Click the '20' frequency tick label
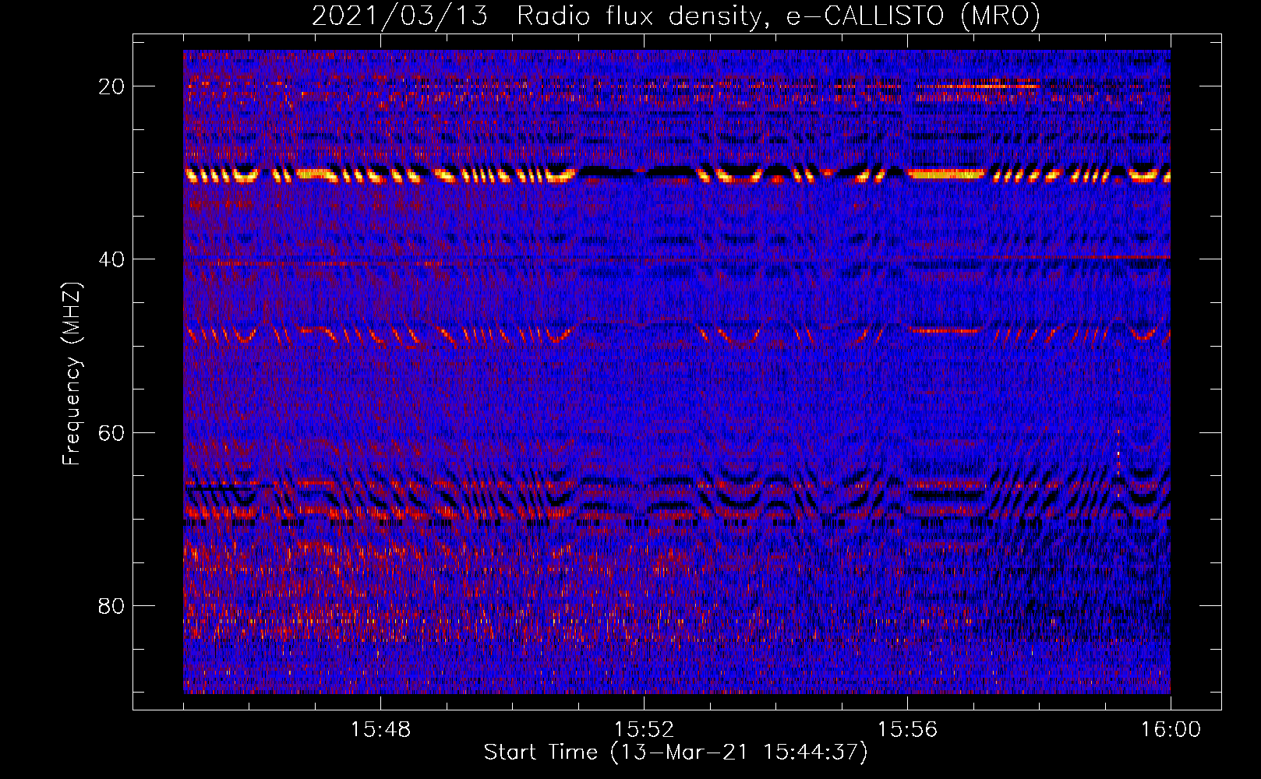Screen dimensions: 1261x779 [112, 86]
